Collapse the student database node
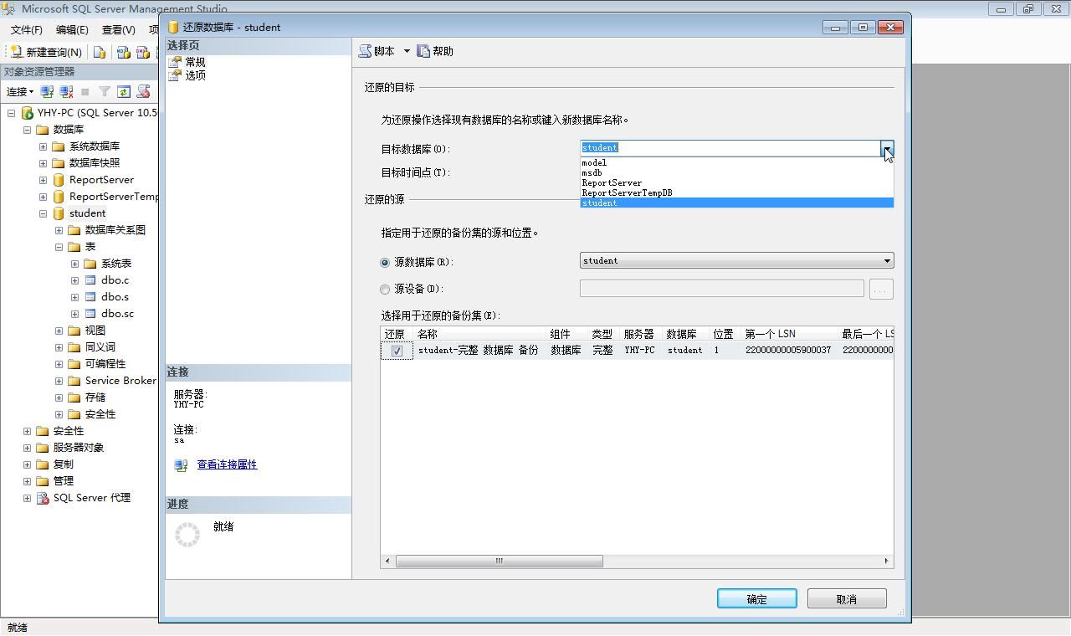 point(44,213)
